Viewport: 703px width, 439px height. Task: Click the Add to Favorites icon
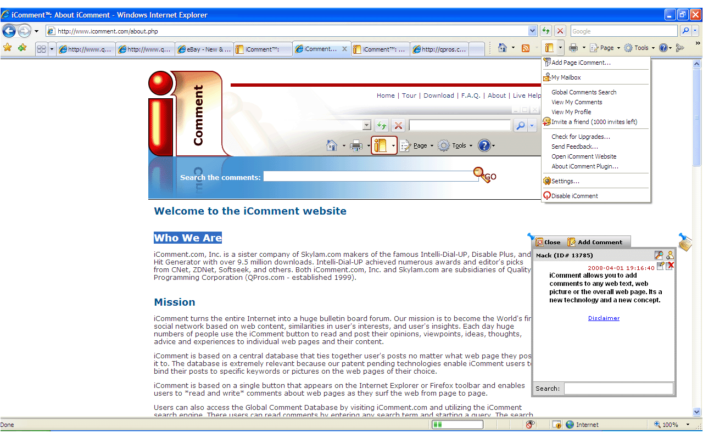pyautogui.click(x=23, y=48)
